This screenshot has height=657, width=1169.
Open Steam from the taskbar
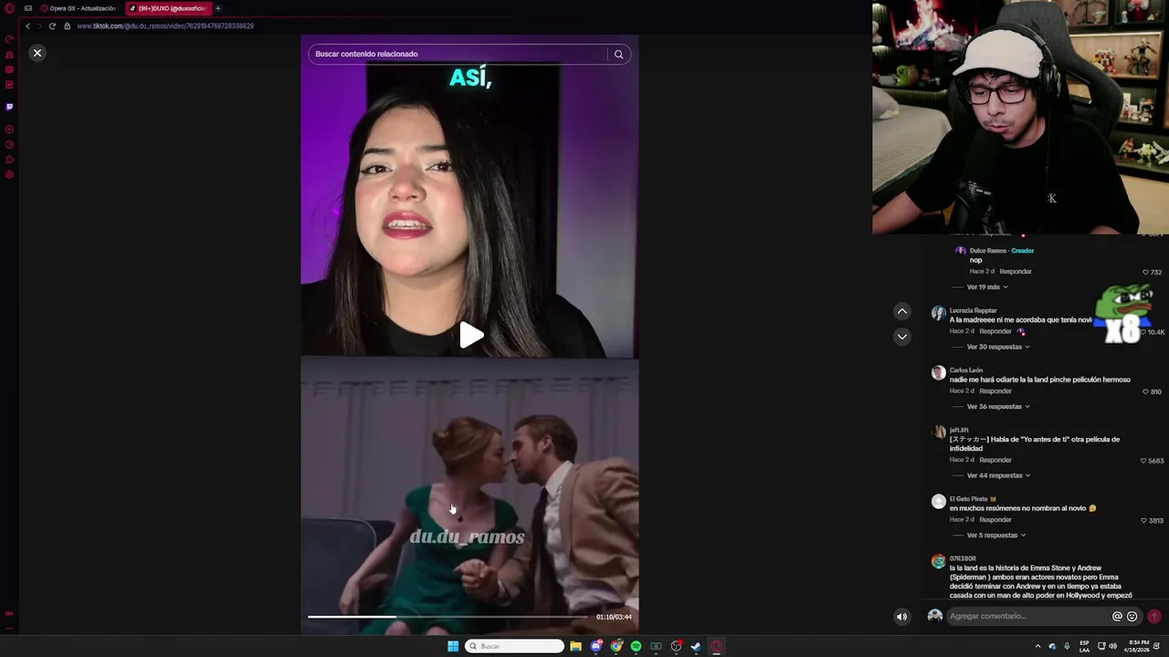[696, 646]
